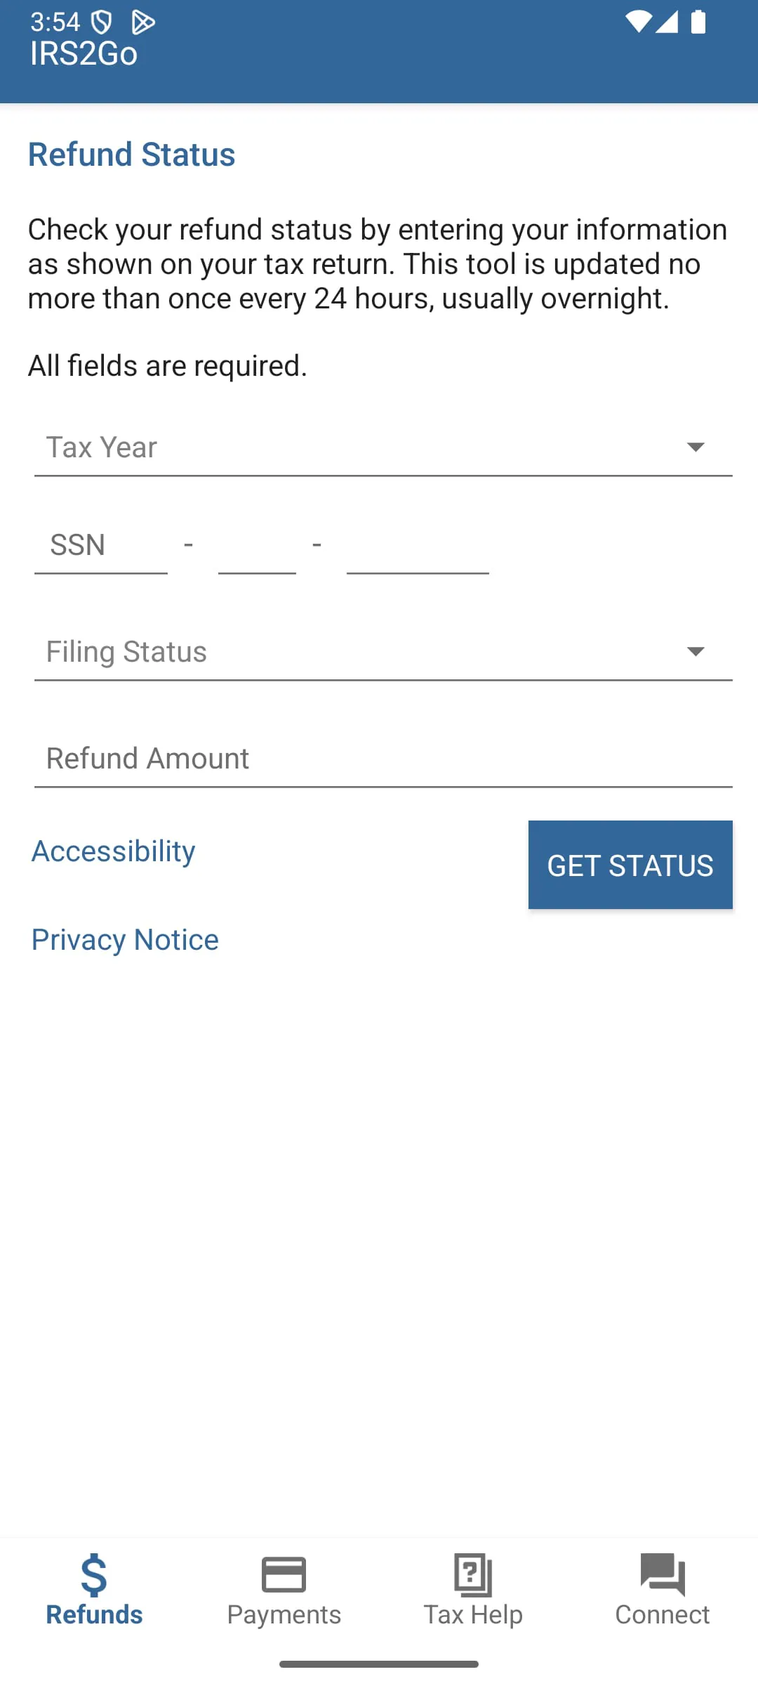Open the Accessibility link
The image size is (758, 1686).
(x=114, y=851)
